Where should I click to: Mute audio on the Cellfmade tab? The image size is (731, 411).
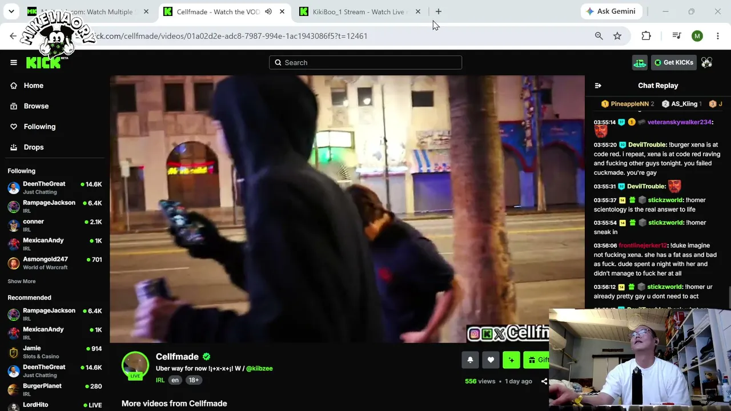tap(268, 11)
